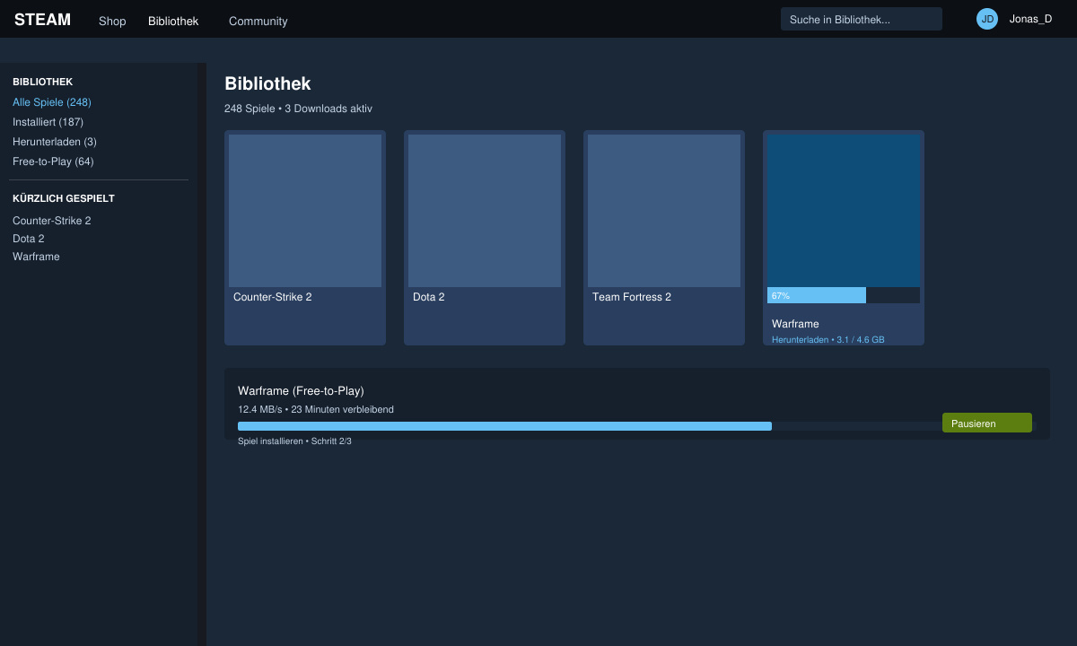Open Dota 2 in recently played sidebar
The height and width of the screenshot is (646, 1077).
pyautogui.click(x=29, y=239)
